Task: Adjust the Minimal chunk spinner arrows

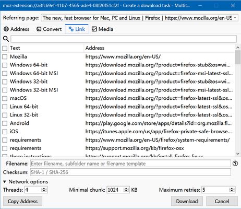Action: coord(126,190)
